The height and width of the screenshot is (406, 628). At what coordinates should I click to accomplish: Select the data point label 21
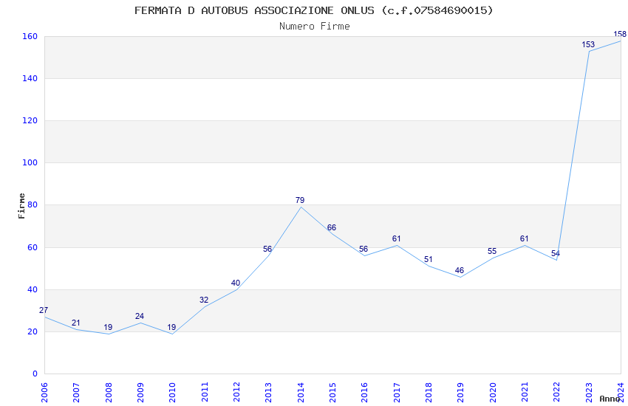point(75,323)
